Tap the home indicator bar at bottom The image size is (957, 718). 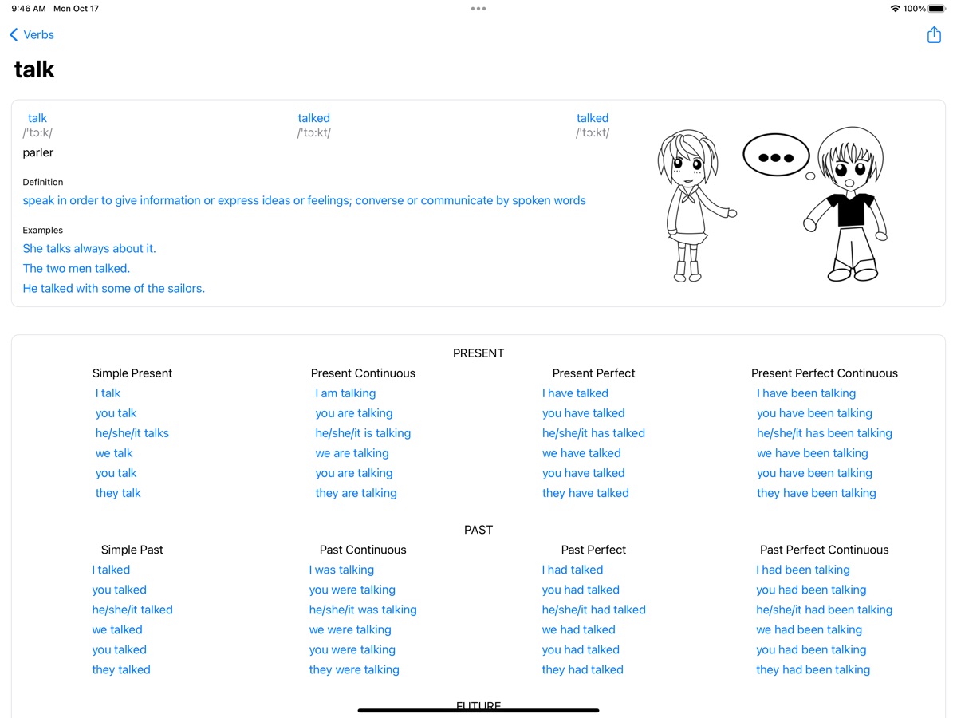point(478,710)
